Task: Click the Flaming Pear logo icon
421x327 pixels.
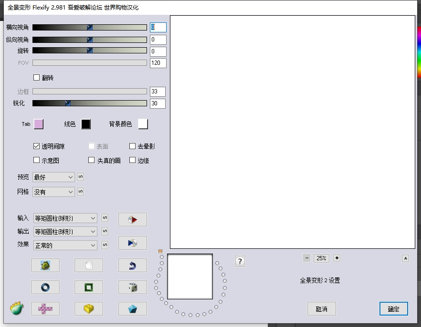Action: point(17,308)
